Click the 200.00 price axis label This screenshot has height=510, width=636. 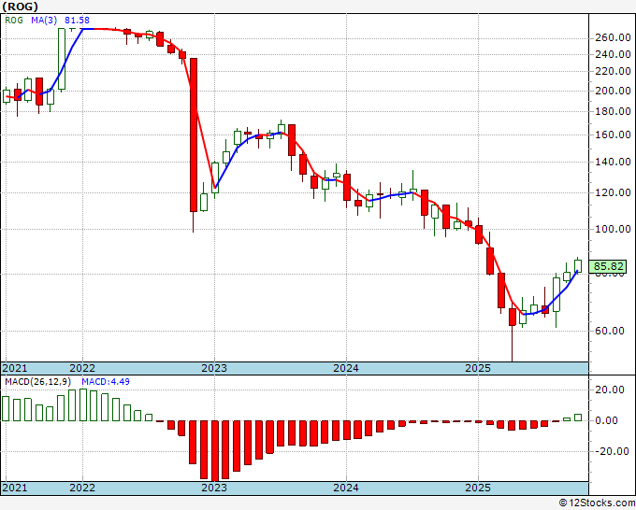tap(613, 91)
